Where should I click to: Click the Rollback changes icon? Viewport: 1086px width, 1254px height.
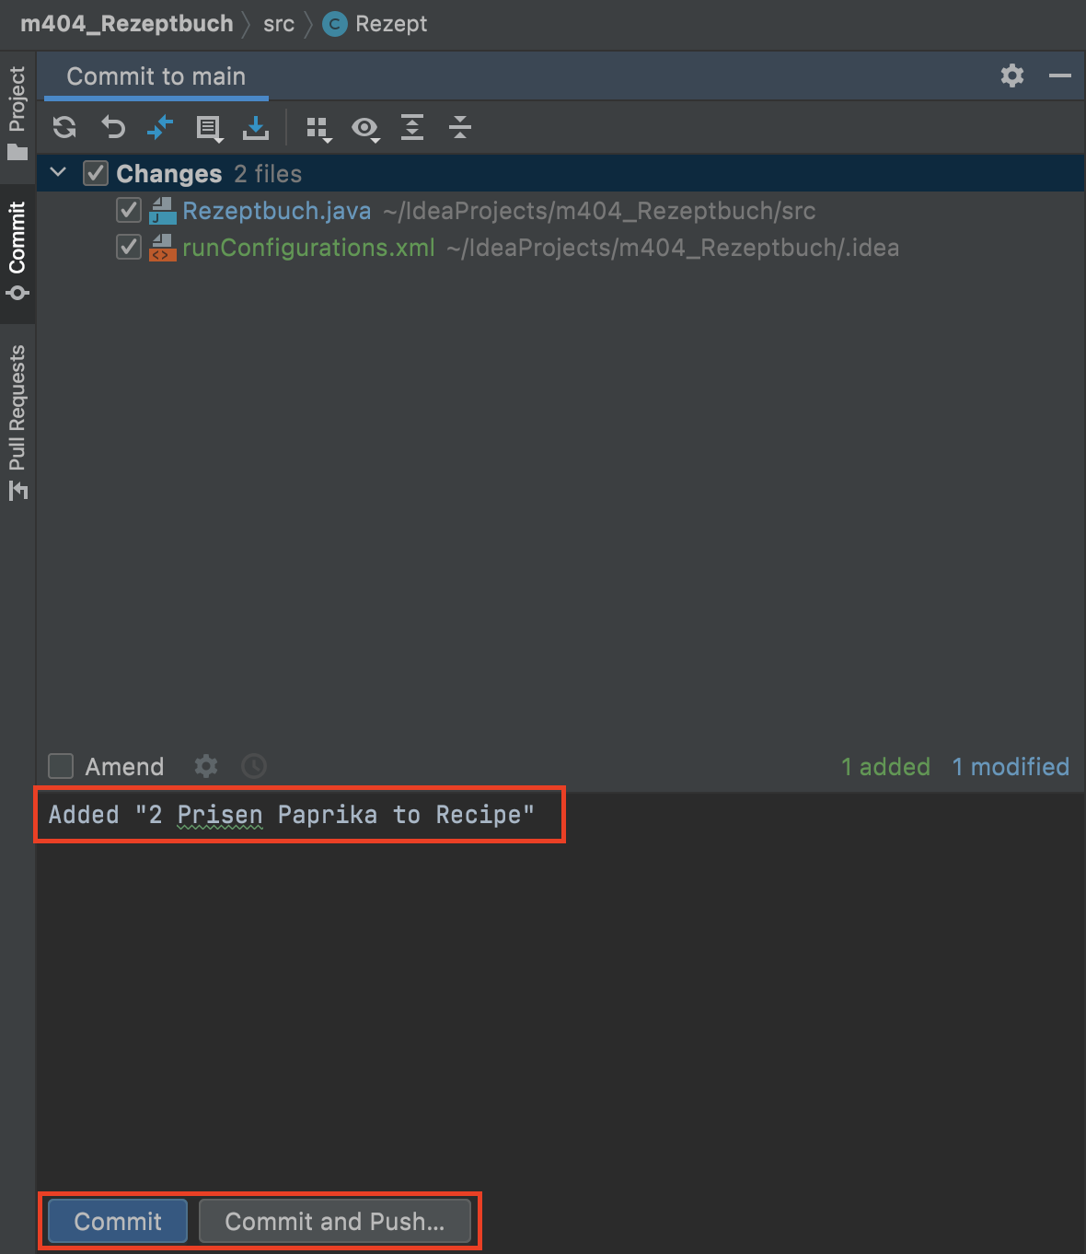(x=112, y=127)
